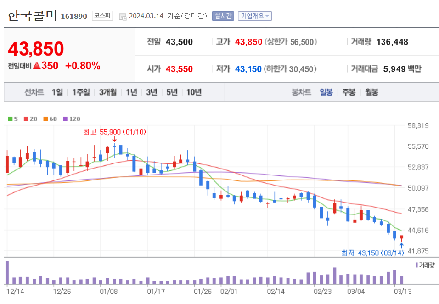Click the 03/13 date axis label
The image size is (439, 304).
pyautogui.click(x=403, y=292)
